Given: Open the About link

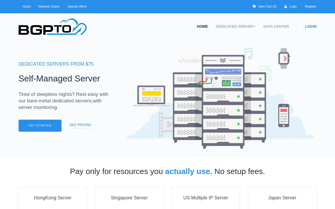Looking at the screenshot, I should pyautogui.click(x=26, y=7).
